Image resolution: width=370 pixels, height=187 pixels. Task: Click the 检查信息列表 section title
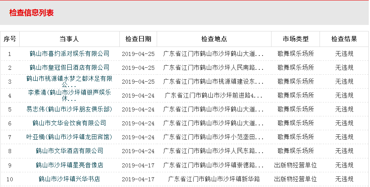coord(32,13)
